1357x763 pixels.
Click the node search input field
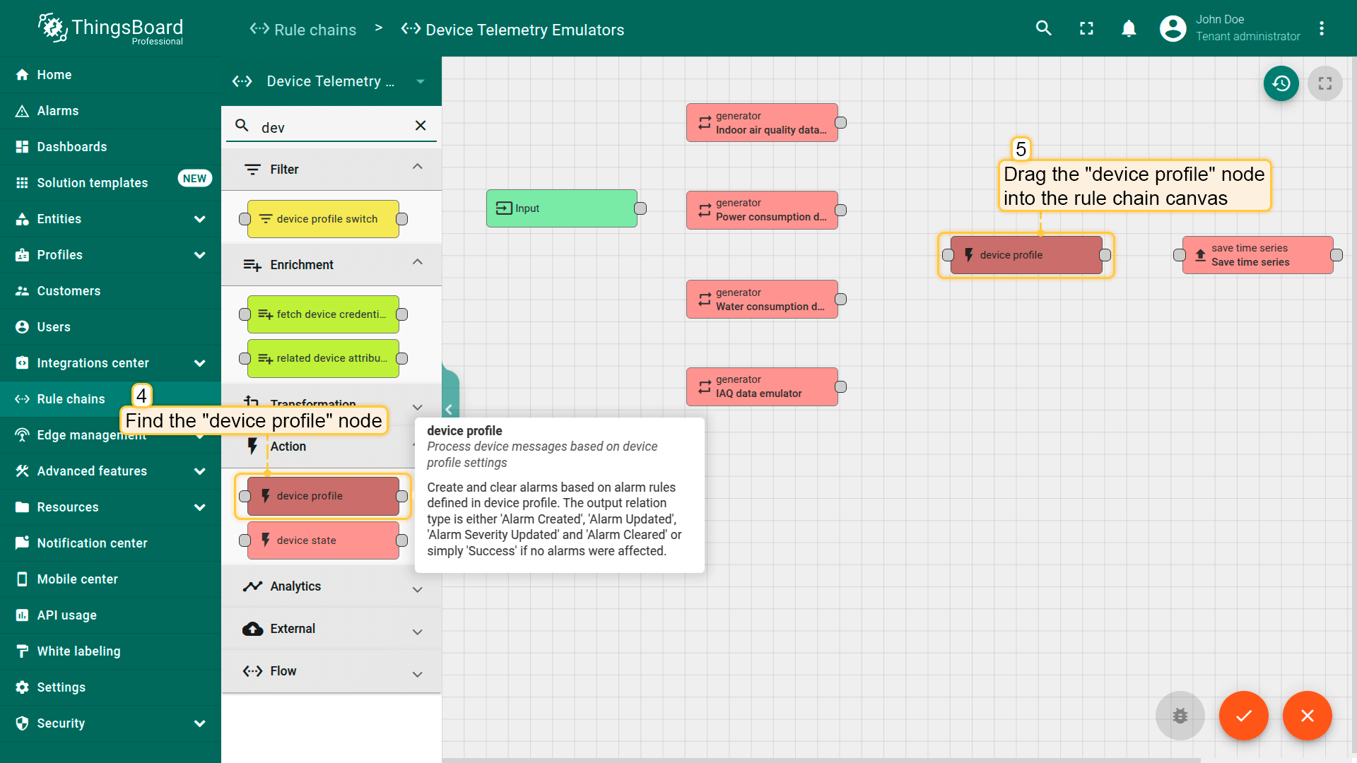pyautogui.click(x=332, y=127)
